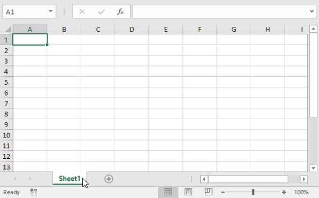Expand the formula bar with chevron
The image size is (319, 198).
tap(311, 11)
